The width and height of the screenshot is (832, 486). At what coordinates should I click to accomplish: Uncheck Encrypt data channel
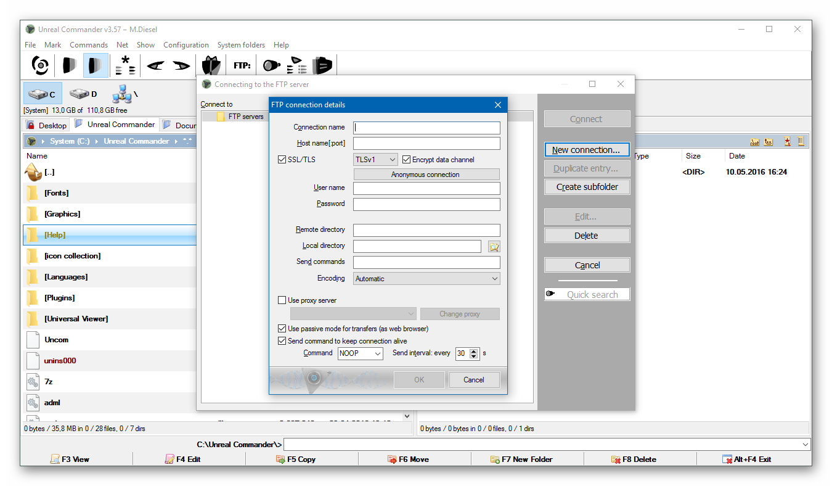pyautogui.click(x=406, y=159)
